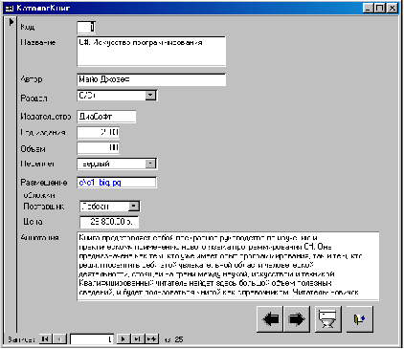Click the Автор label
The image size is (404, 349).
[32, 79]
